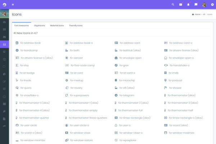216x144 pixels.
Task: Go to Home in breadcrumb
Action: pos(198,14)
